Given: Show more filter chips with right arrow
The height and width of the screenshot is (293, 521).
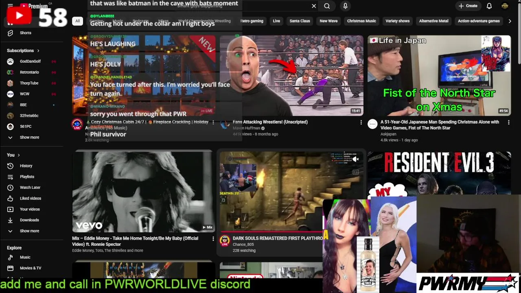Looking at the screenshot, I should [x=510, y=21].
